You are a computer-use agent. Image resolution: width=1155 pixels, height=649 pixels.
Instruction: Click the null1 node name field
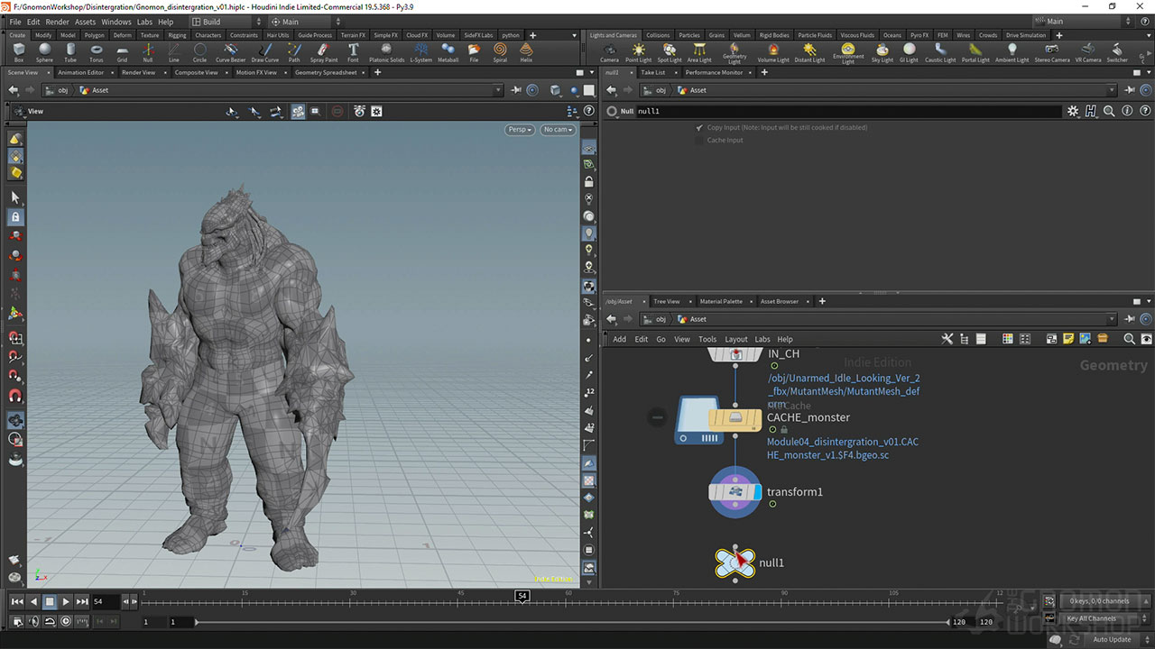pos(848,111)
